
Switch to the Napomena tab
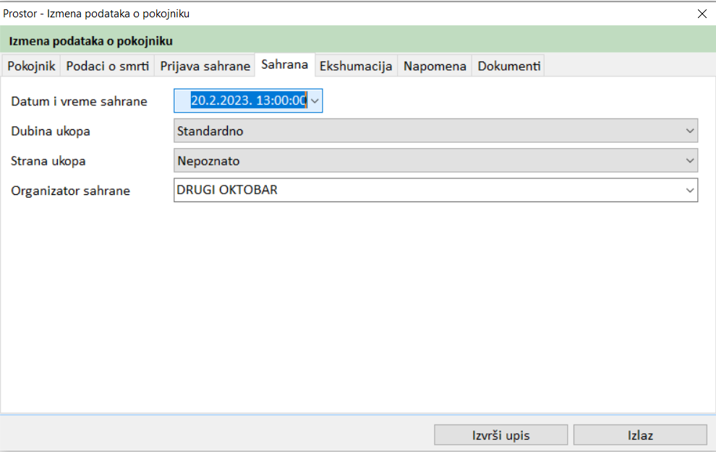click(435, 66)
